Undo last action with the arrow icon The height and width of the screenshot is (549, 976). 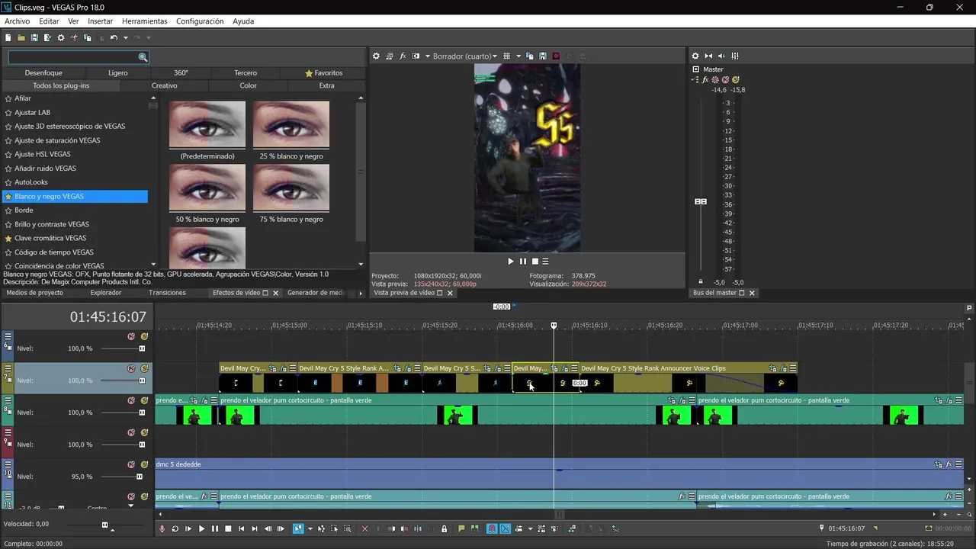[x=114, y=37]
